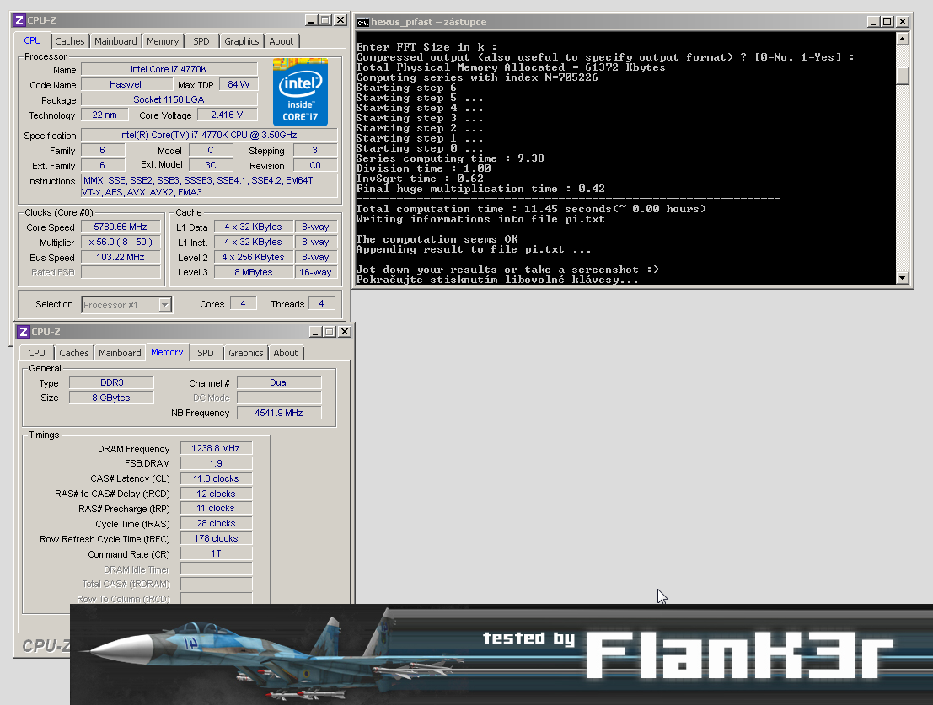933x705 pixels.
Task: Open the Processor #1 selection dropdown
Action: click(x=165, y=305)
